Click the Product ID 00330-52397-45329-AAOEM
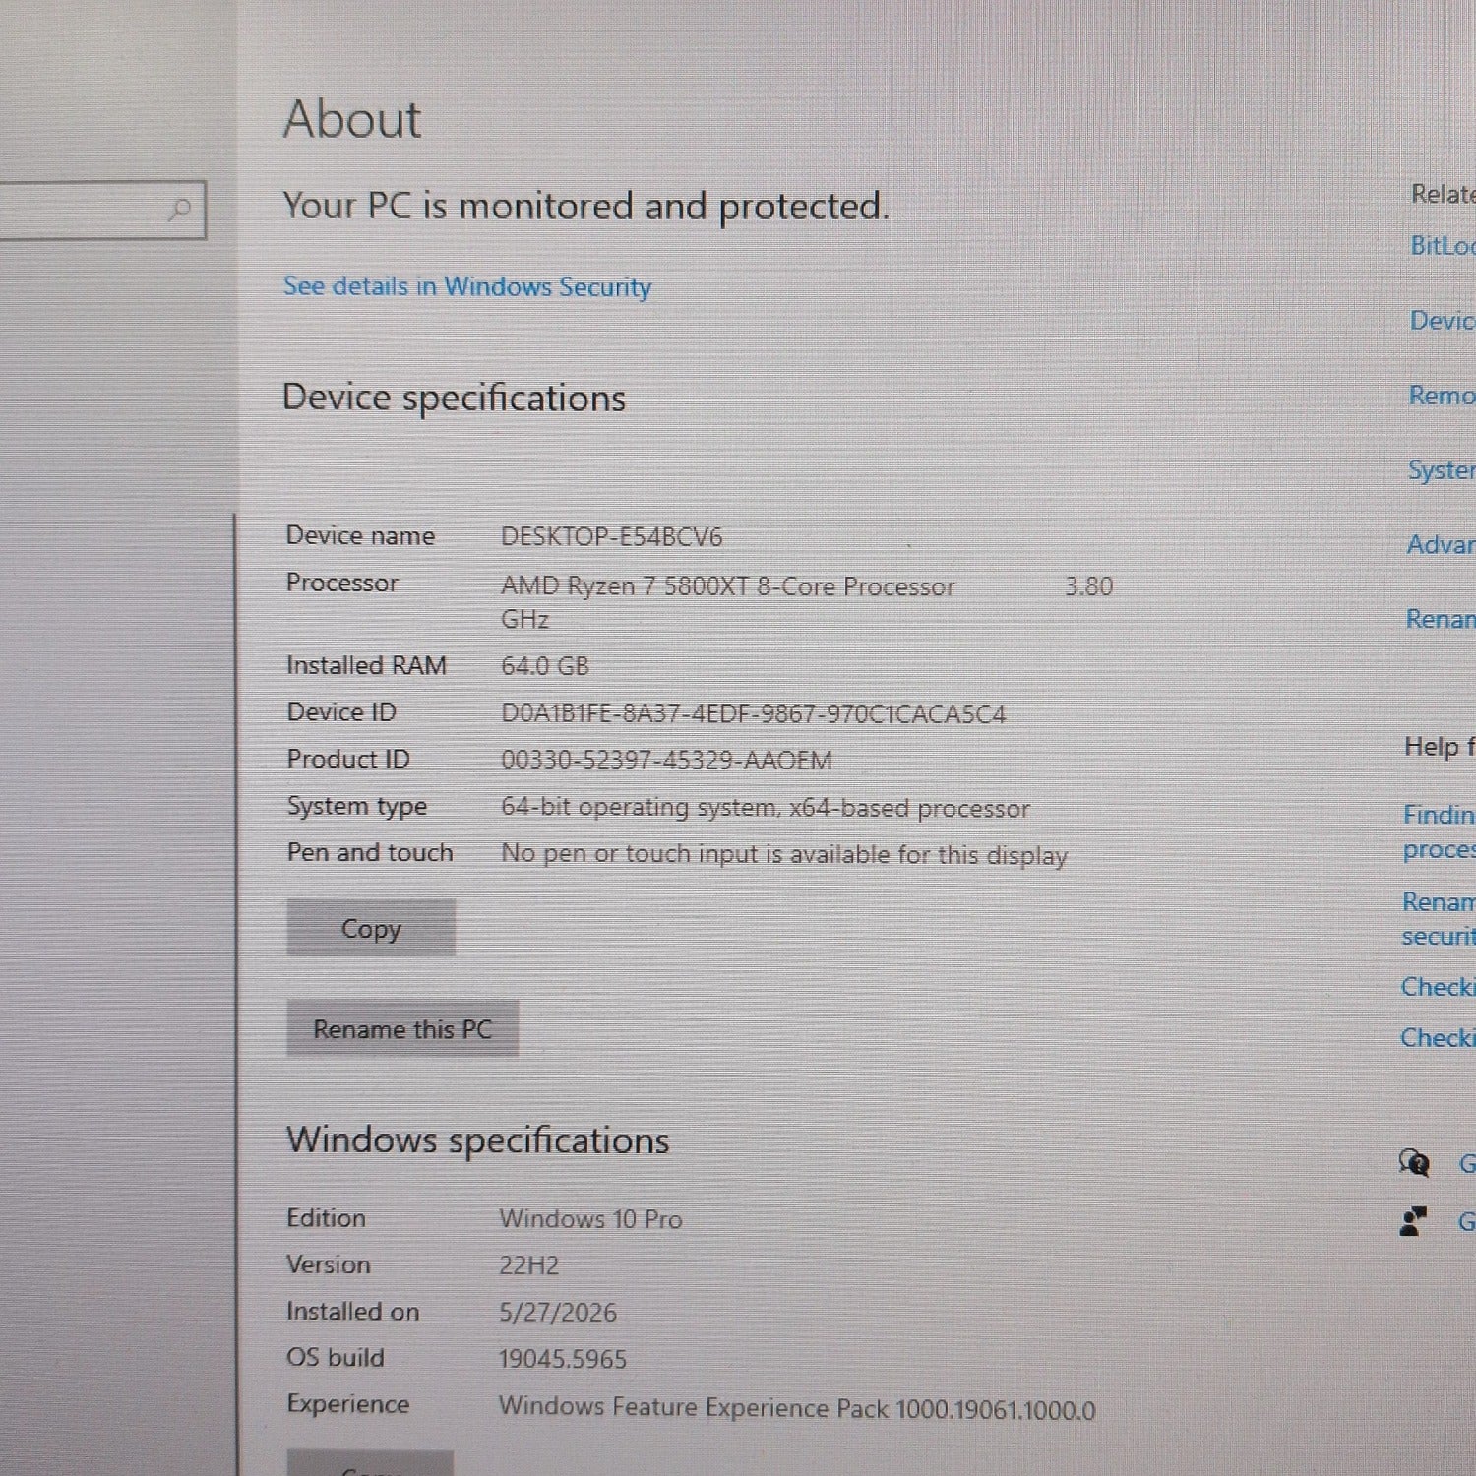 [666, 760]
